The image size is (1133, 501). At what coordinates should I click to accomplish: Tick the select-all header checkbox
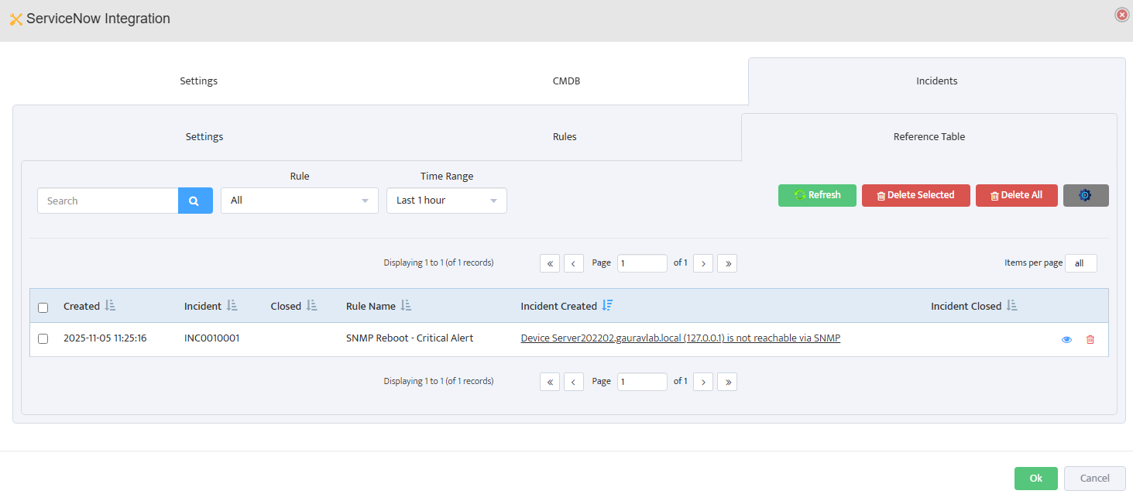pos(43,307)
